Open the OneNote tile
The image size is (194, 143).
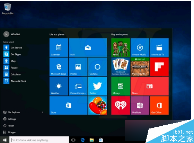(140, 106)
